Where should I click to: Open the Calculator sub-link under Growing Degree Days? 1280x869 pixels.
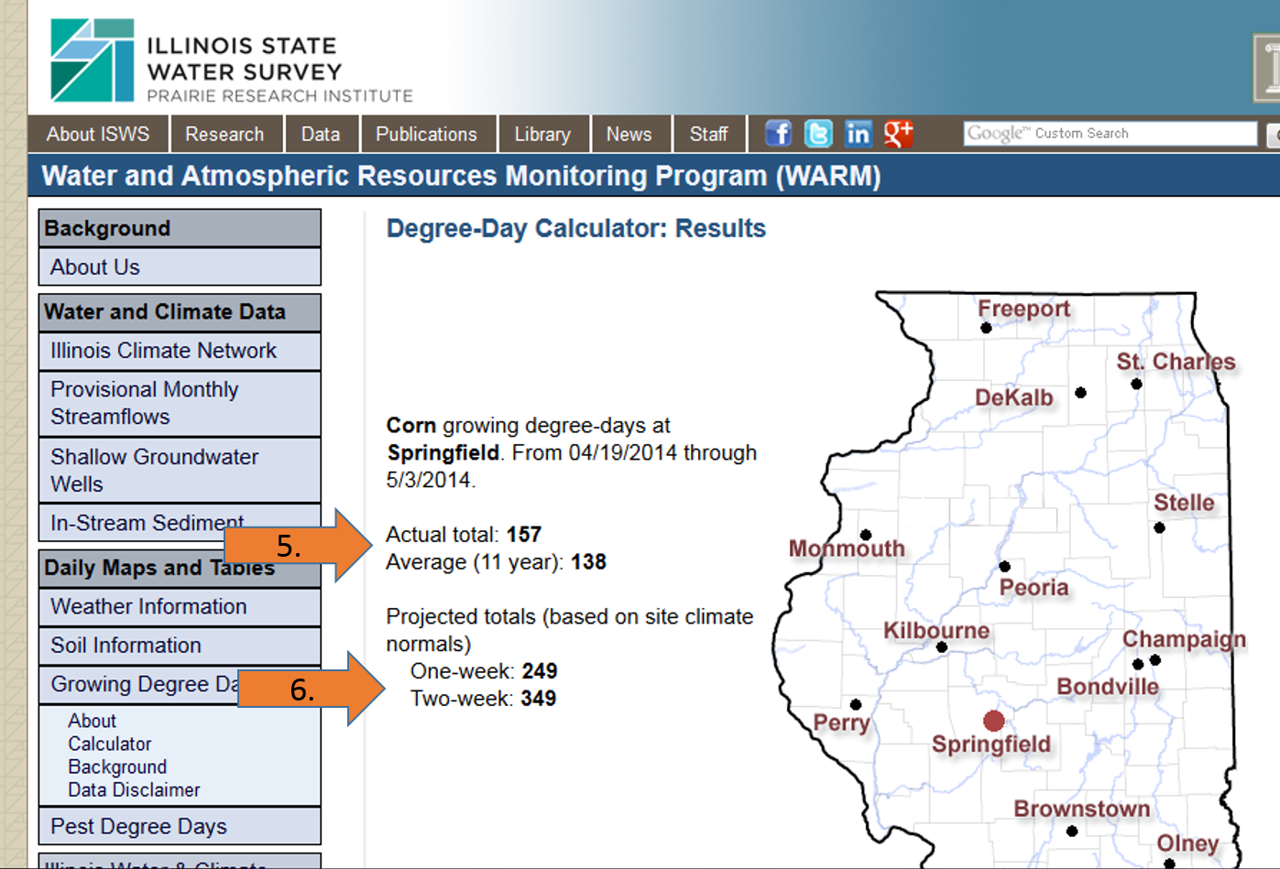(x=109, y=744)
